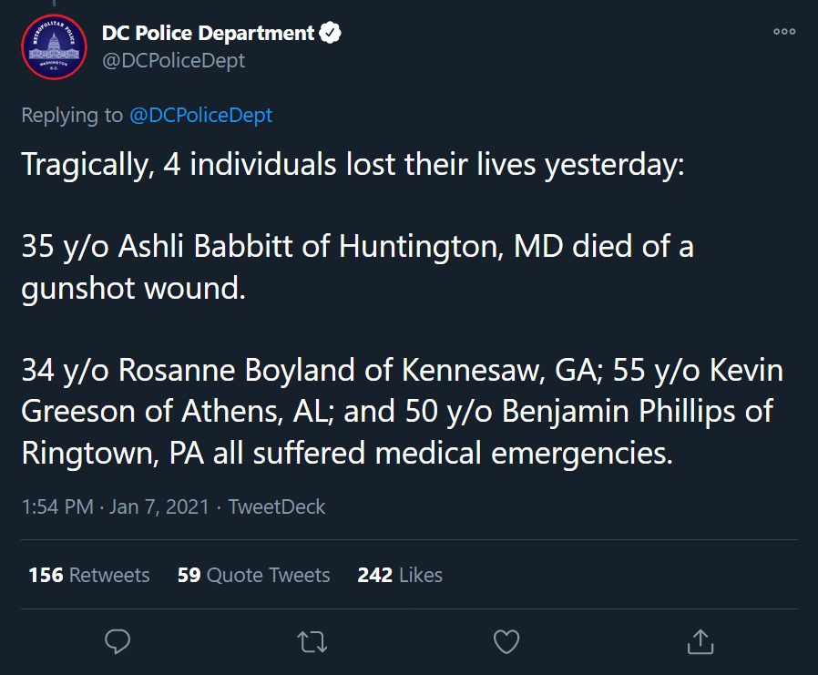Click the @DCPoliceDept handle under name

click(173, 60)
